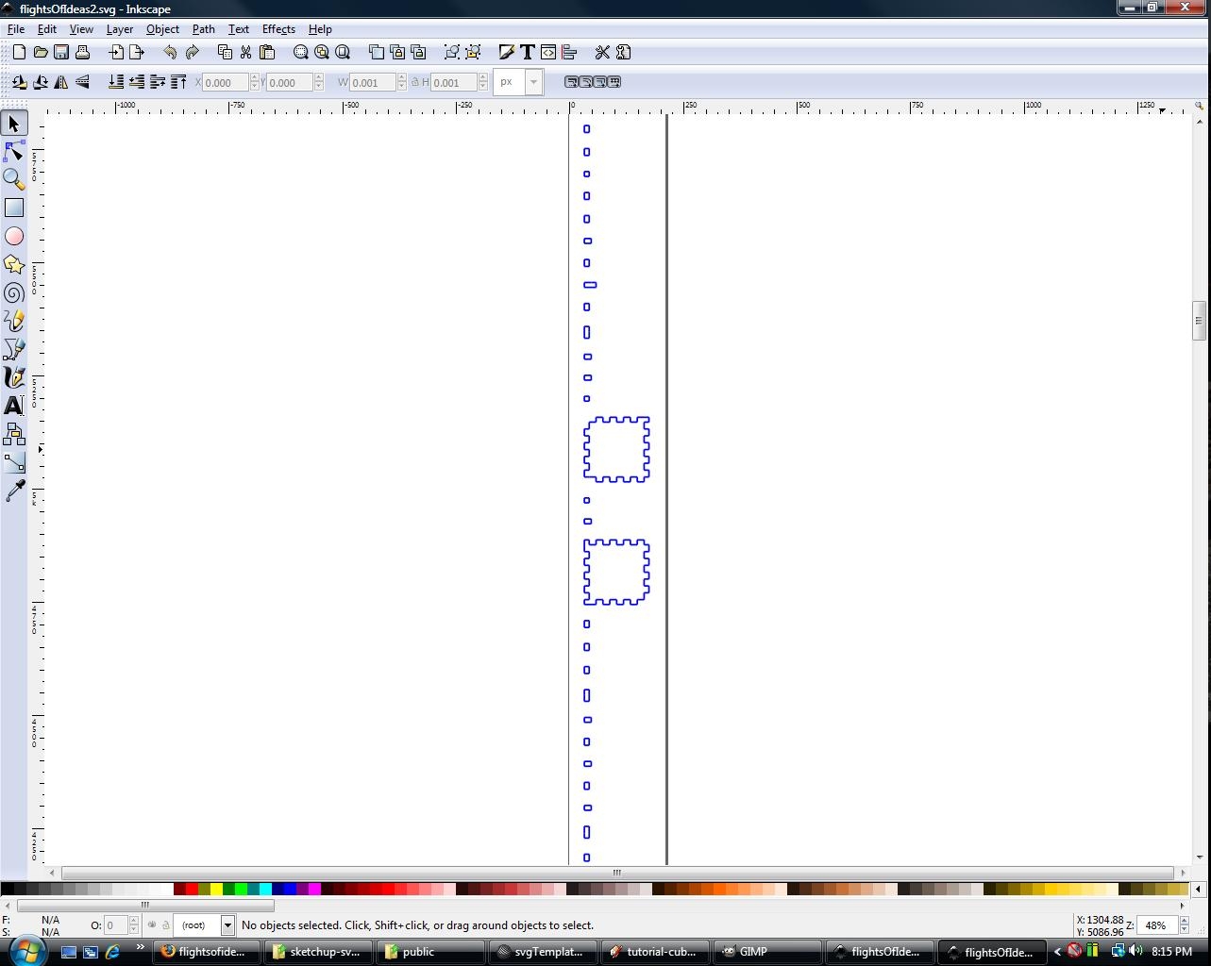Open an existing document
This screenshot has width=1211, height=966.
pos(41,52)
